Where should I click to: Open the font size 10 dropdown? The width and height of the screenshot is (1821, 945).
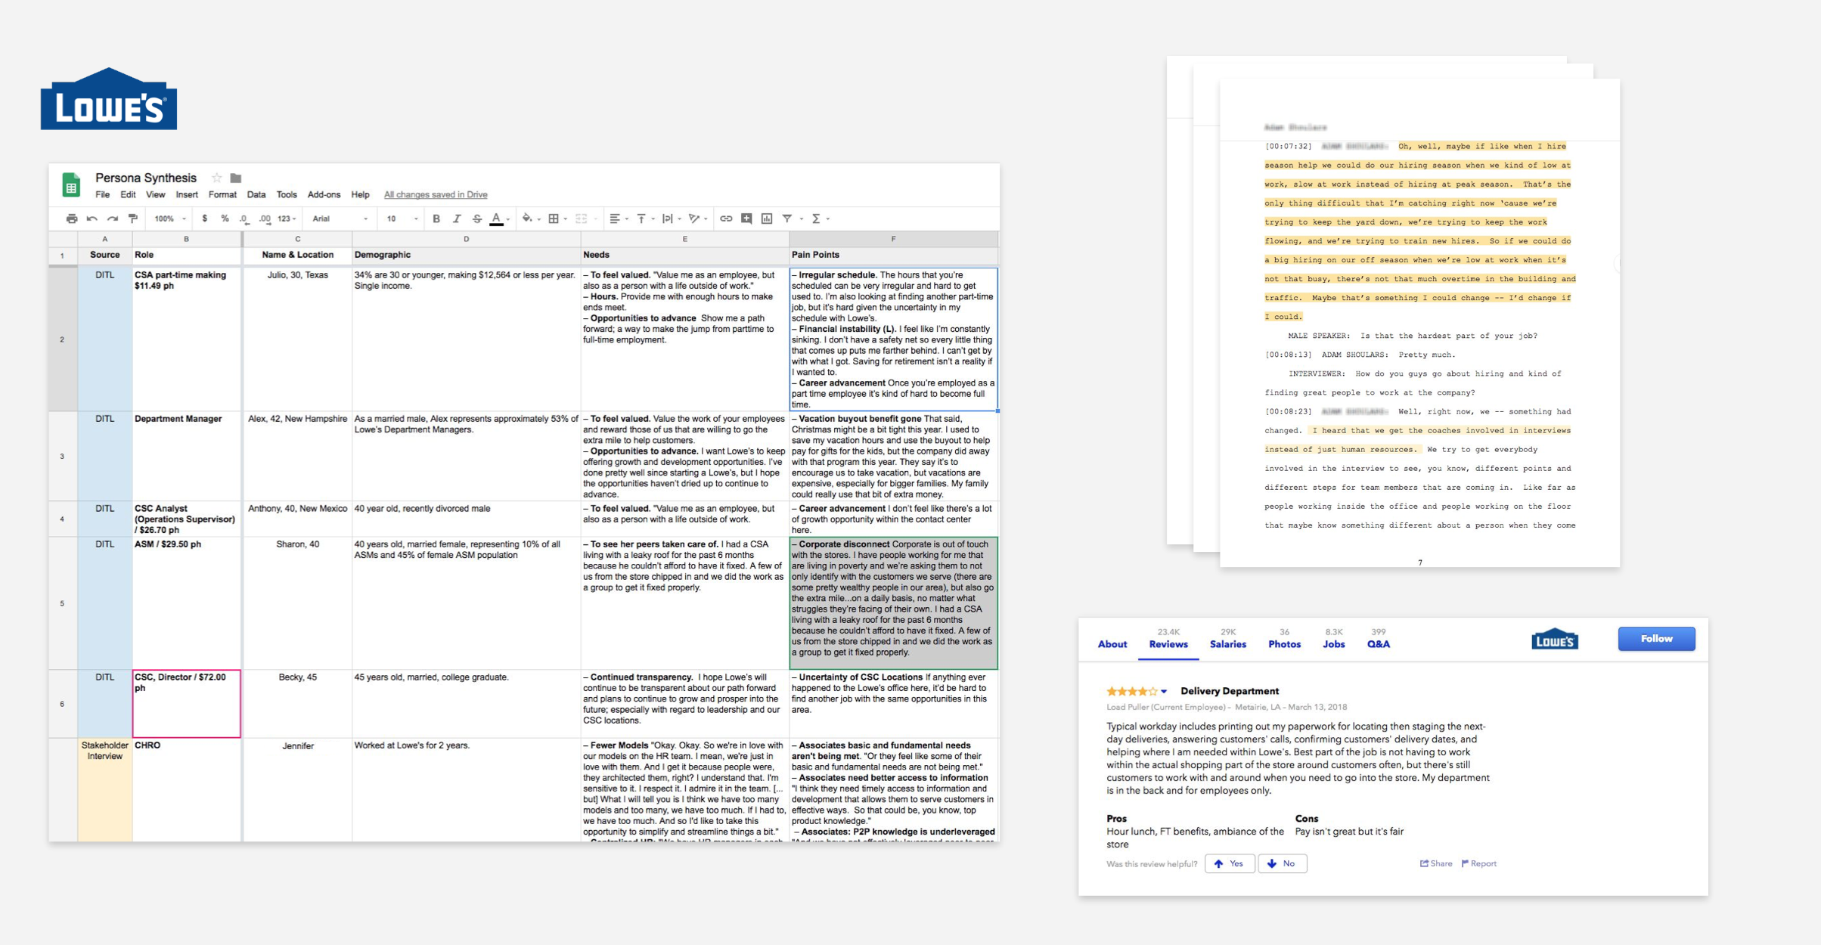tap(402, 218)
